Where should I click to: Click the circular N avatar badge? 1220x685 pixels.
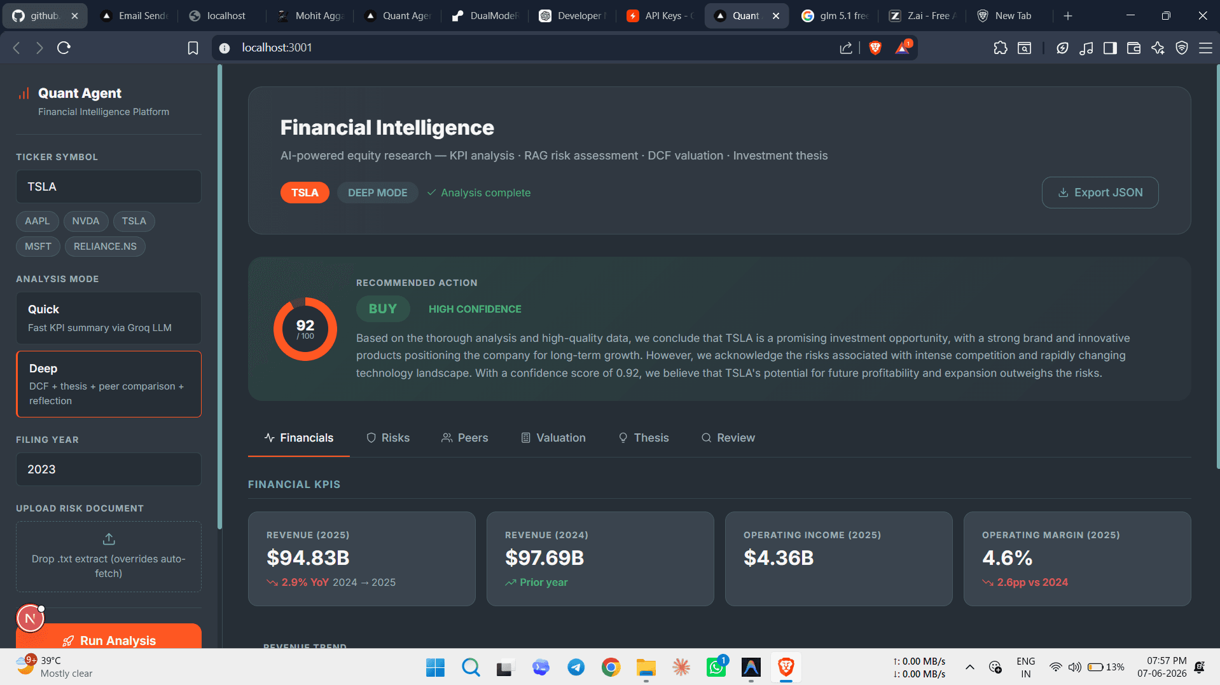click(30, 618)
